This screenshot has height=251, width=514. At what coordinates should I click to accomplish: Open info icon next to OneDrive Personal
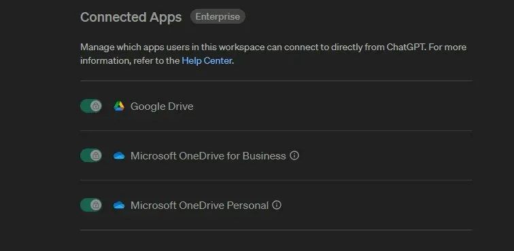[x=277, y=205]
